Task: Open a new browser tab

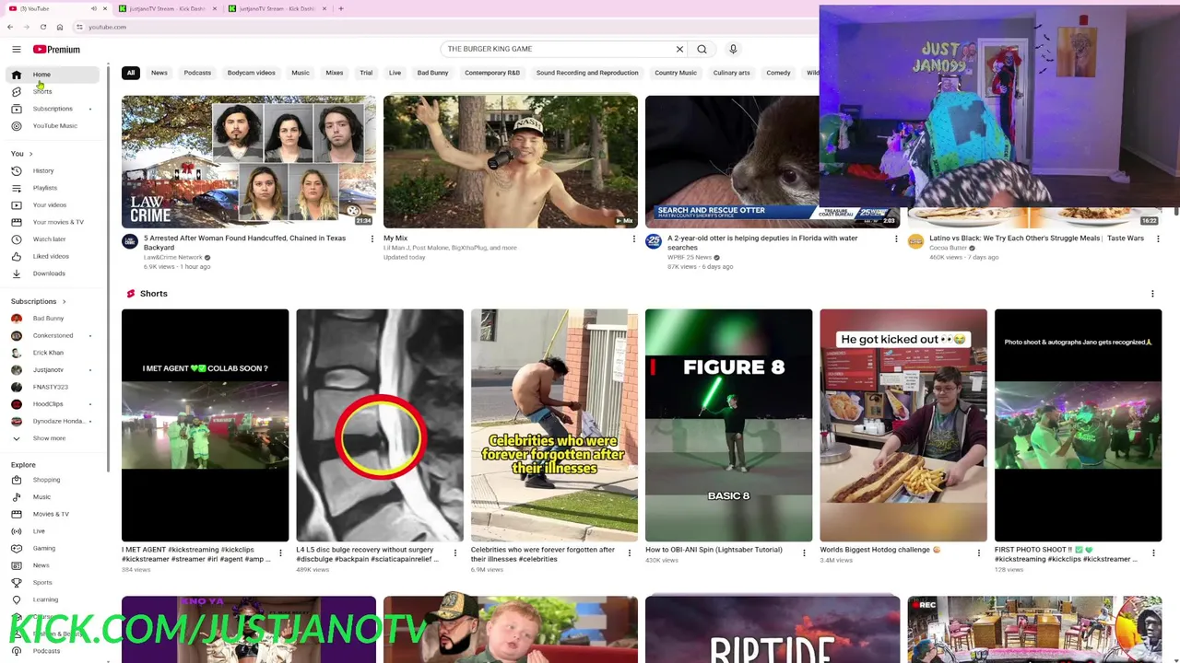Action: tap(341, 8)
